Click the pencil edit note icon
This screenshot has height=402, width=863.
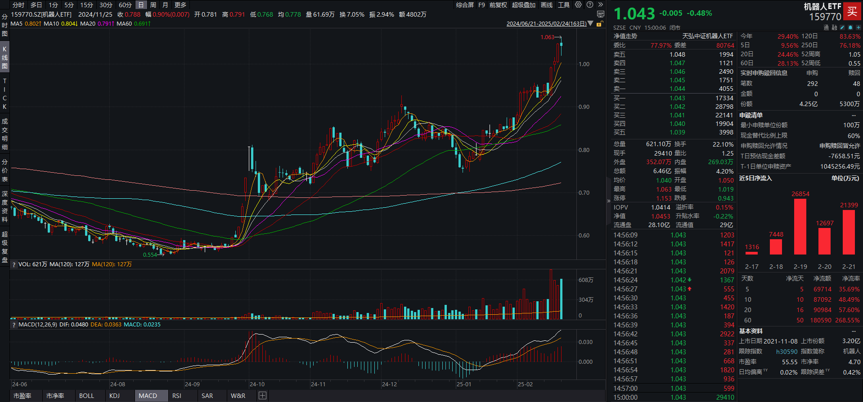click(842, 27)
